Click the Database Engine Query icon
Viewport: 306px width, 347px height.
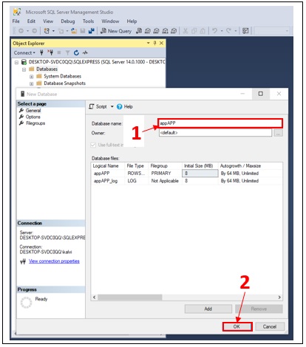pyautogui.click(x=139, y=31)
